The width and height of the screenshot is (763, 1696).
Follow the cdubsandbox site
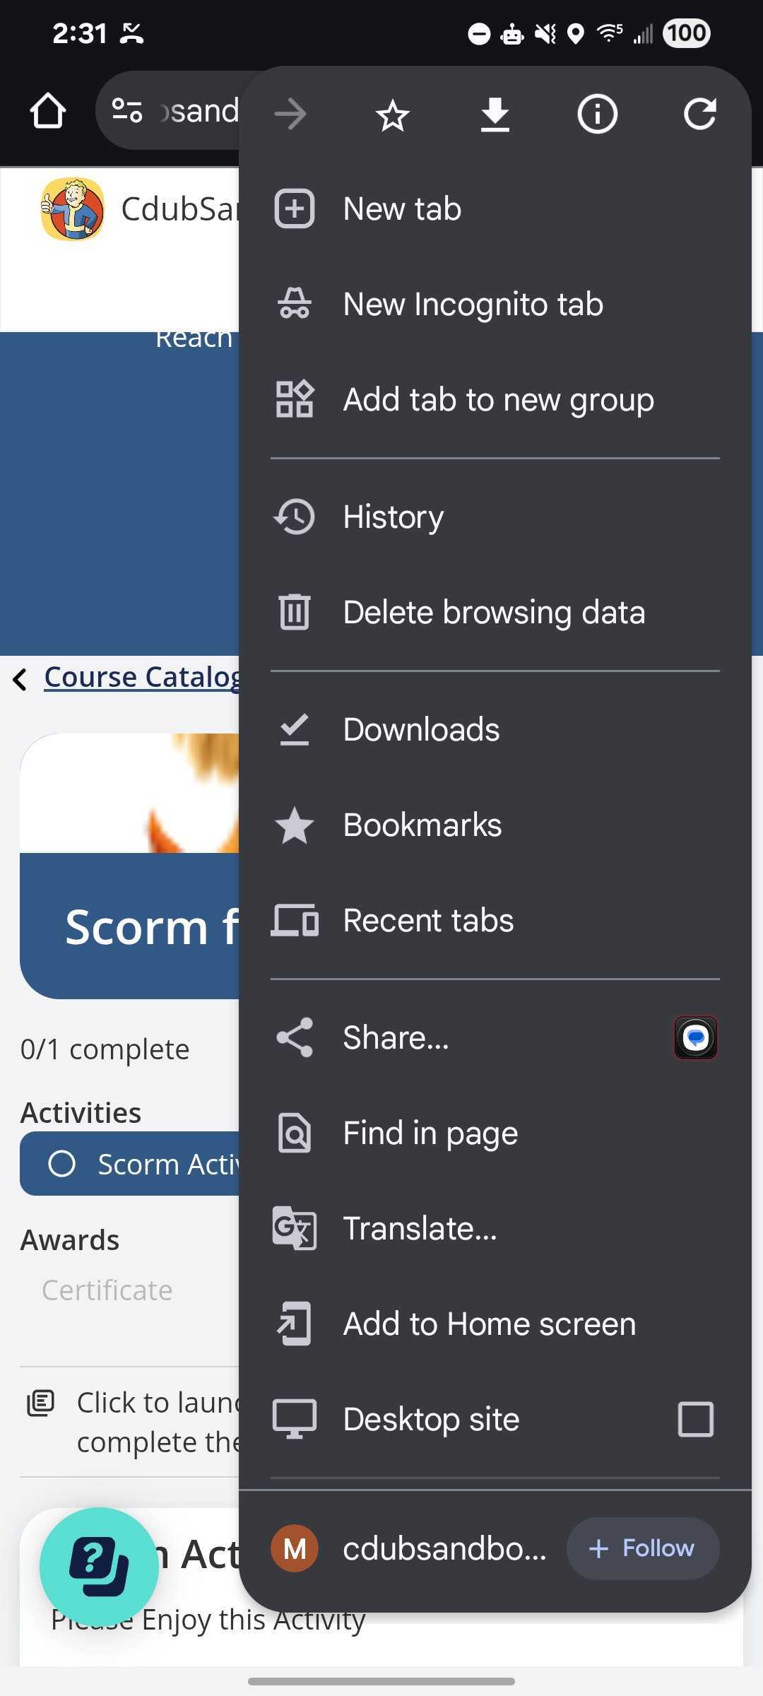tap(643, 1548)
